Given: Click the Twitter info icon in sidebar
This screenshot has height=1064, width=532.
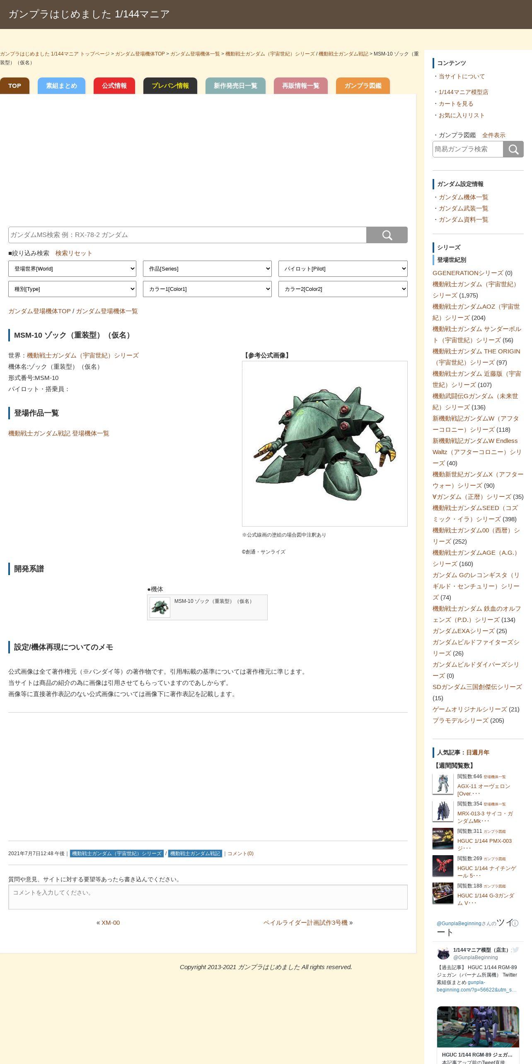Looking at the screenshot, I should click(x=515, y=923).
